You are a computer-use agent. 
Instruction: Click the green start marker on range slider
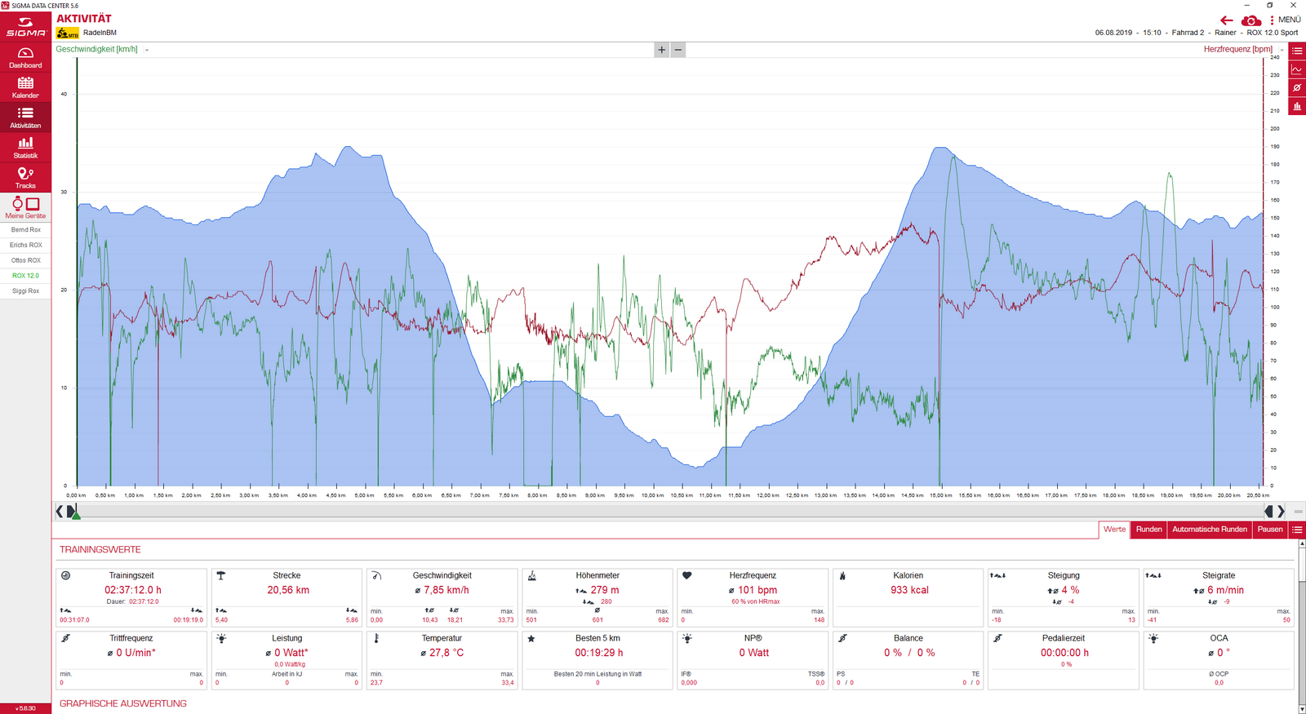[75, 513]
